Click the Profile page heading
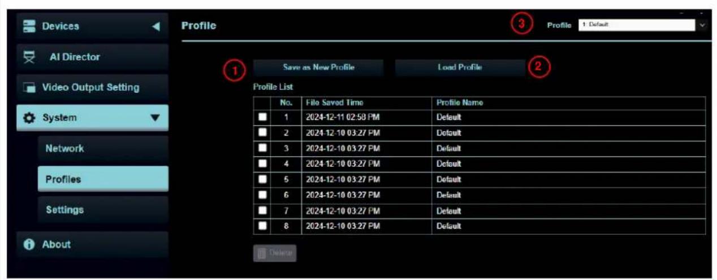 (198, 26)
